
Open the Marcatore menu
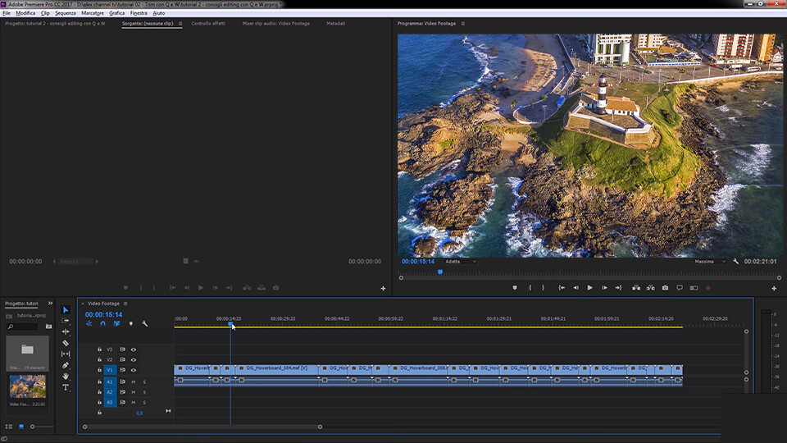click(x=93, y=13)
